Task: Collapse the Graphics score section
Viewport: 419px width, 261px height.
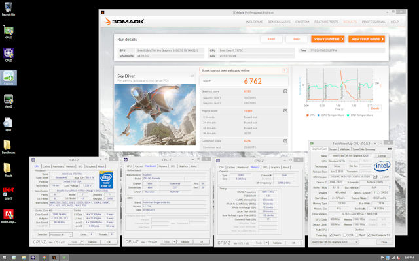Action: (x=285, y=91)
